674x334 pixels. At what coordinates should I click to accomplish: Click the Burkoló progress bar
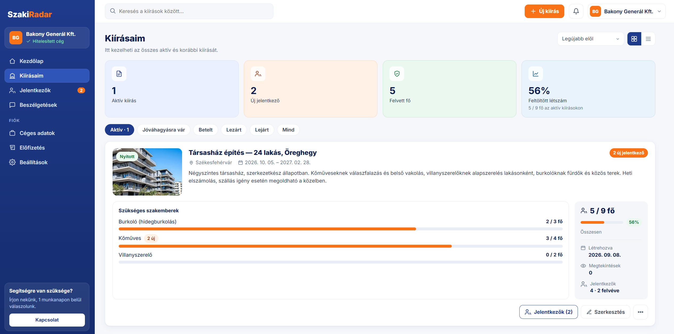click(x=341, y=229)
